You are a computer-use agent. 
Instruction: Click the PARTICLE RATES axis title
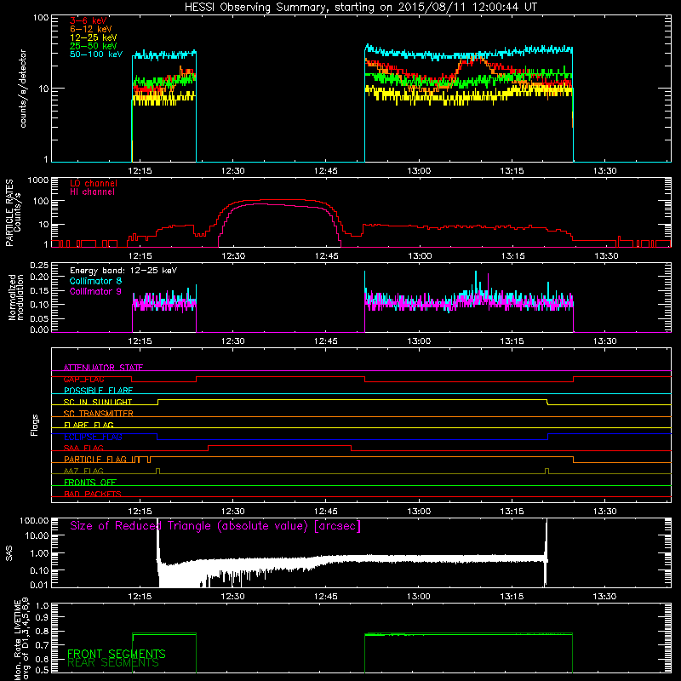coord(13,213)
